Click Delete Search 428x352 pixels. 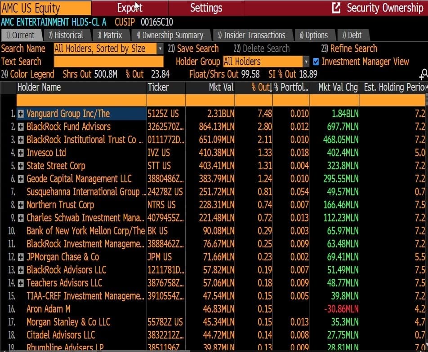(x=262, y=48)
